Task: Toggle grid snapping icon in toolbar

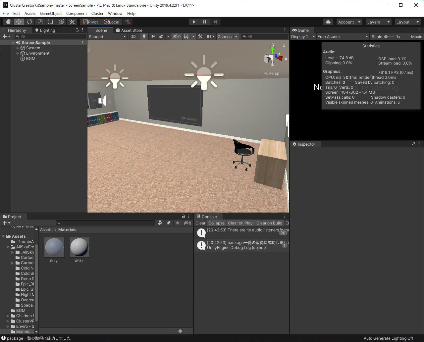Action: (x=128, y=22)
